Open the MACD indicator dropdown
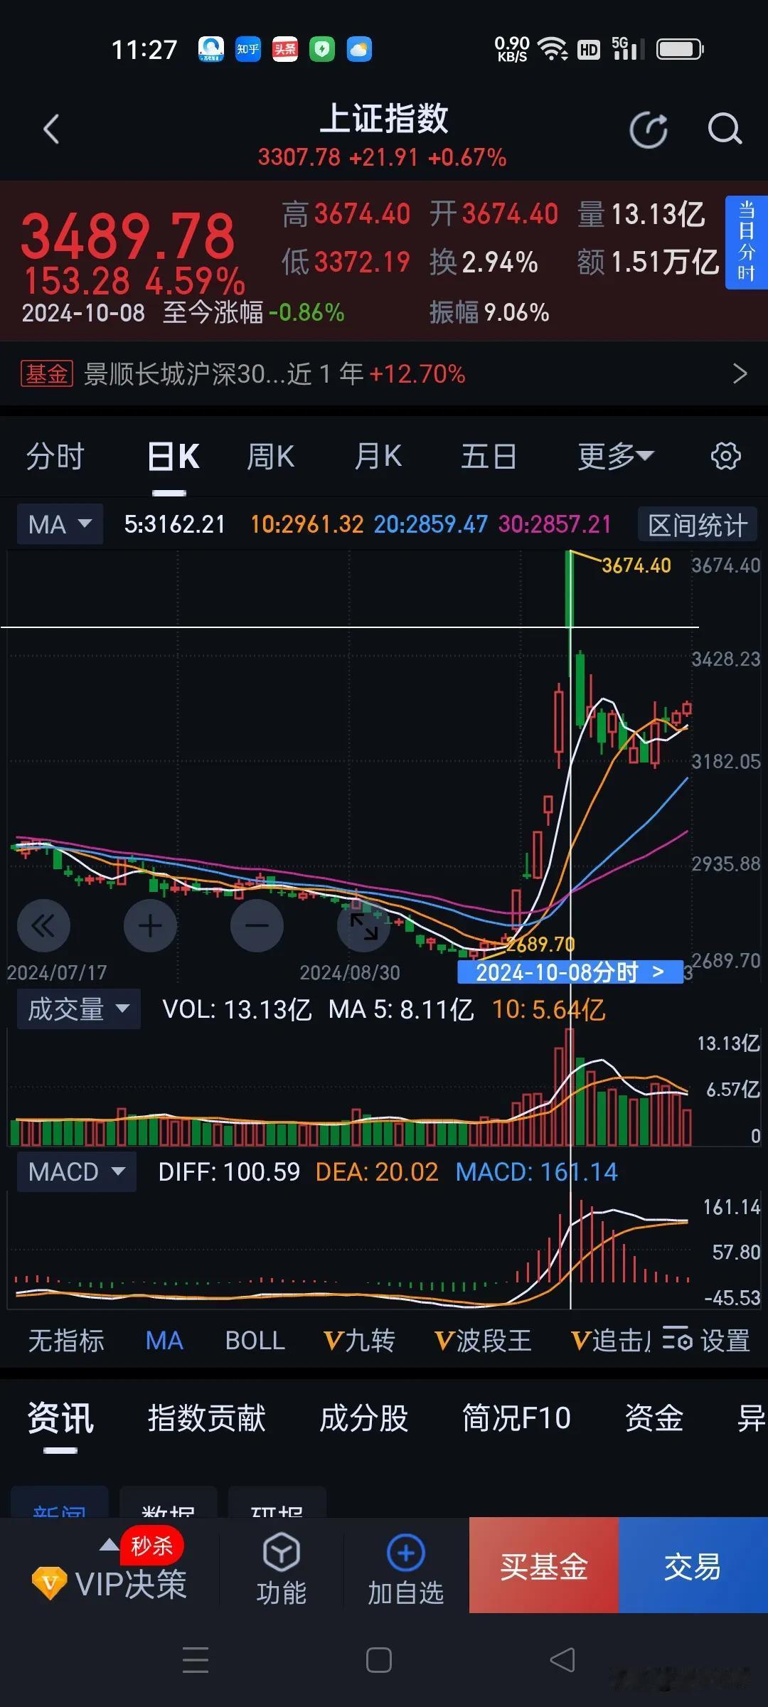The image size is (768, 1707). click(x=76, y=1171)
